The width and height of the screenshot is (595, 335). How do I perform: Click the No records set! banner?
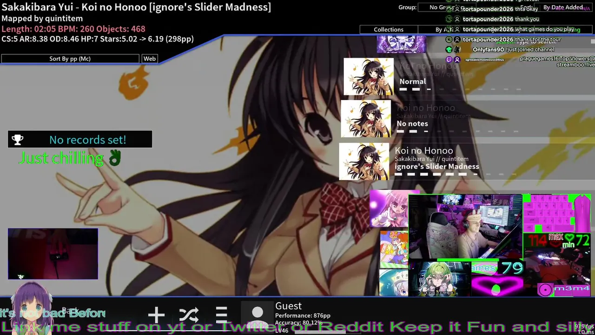[80, 140]
